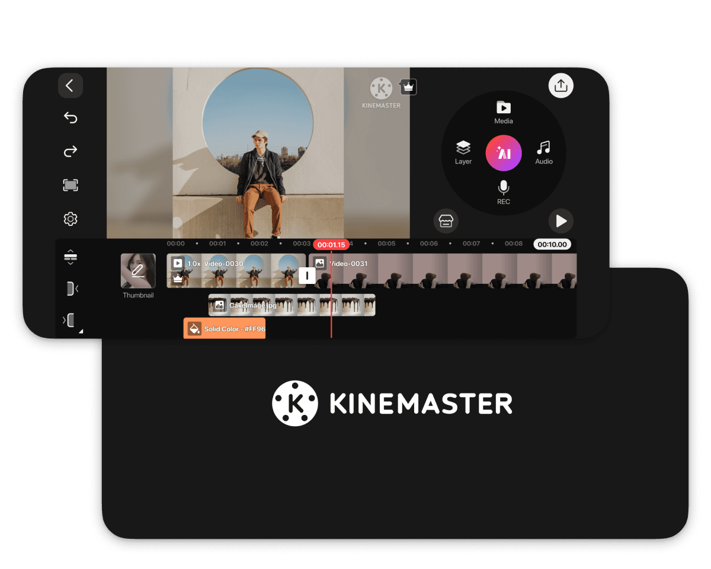Screen dimensions: 711x569
Task: Open the Layer menu
Action: 463,153
